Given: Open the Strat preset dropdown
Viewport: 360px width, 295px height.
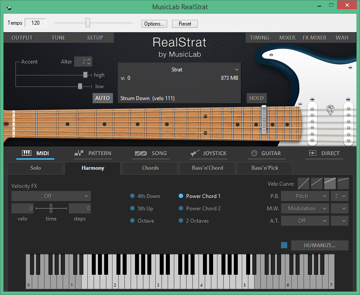Looking at the screenshot, I should (179, 70).
